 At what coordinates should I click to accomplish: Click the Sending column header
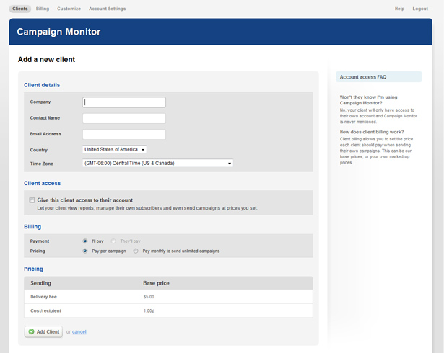40,283
